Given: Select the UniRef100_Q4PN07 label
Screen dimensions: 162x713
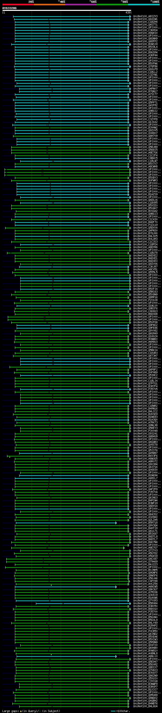Looking at the screenshot, I should pyautogui.click(x=145, y=89).
